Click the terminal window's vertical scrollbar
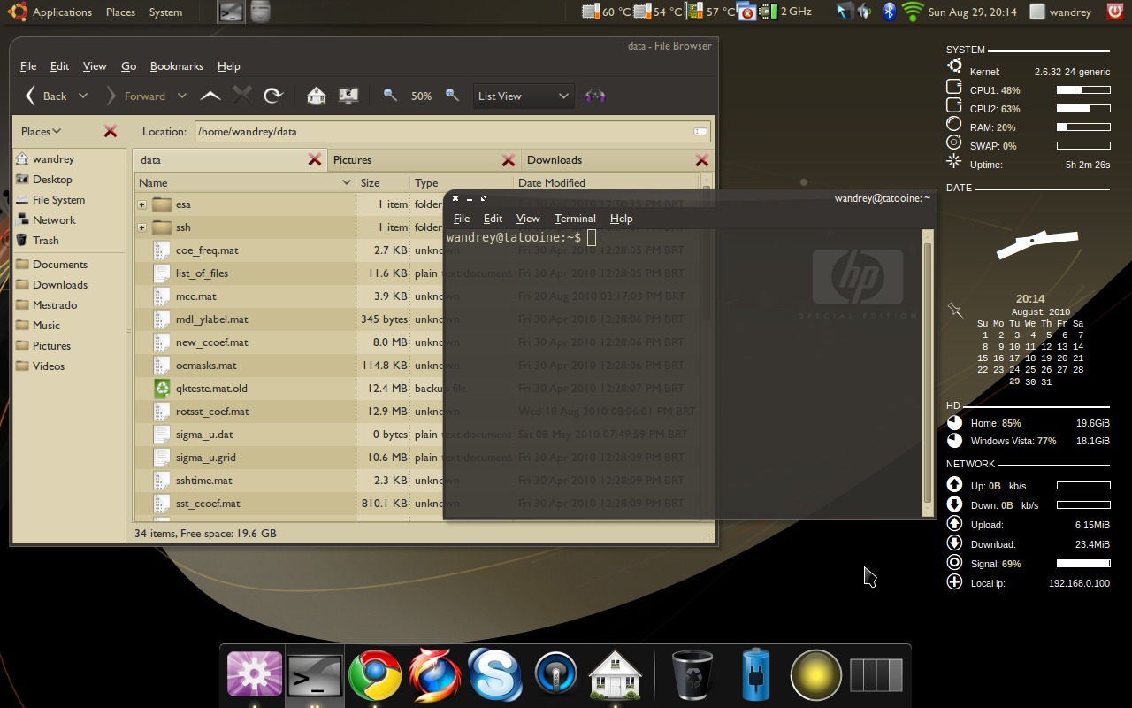Screen dimensions: 1132x708 coord(928,372)
